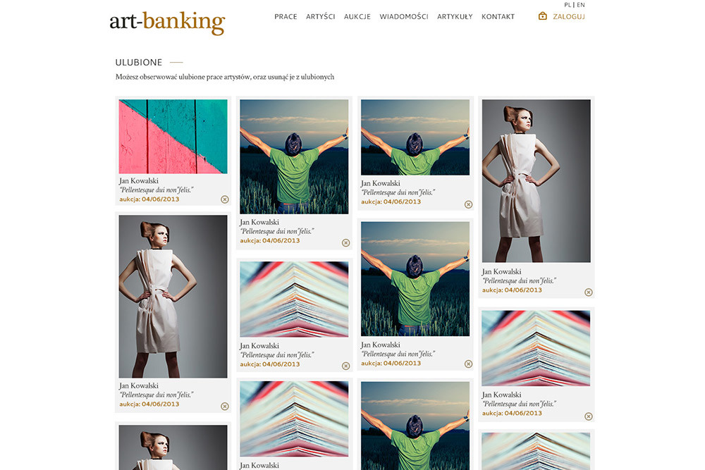Click the Kontakt navigation link
This screenshot has width=705, height=470.
point(498,17)
